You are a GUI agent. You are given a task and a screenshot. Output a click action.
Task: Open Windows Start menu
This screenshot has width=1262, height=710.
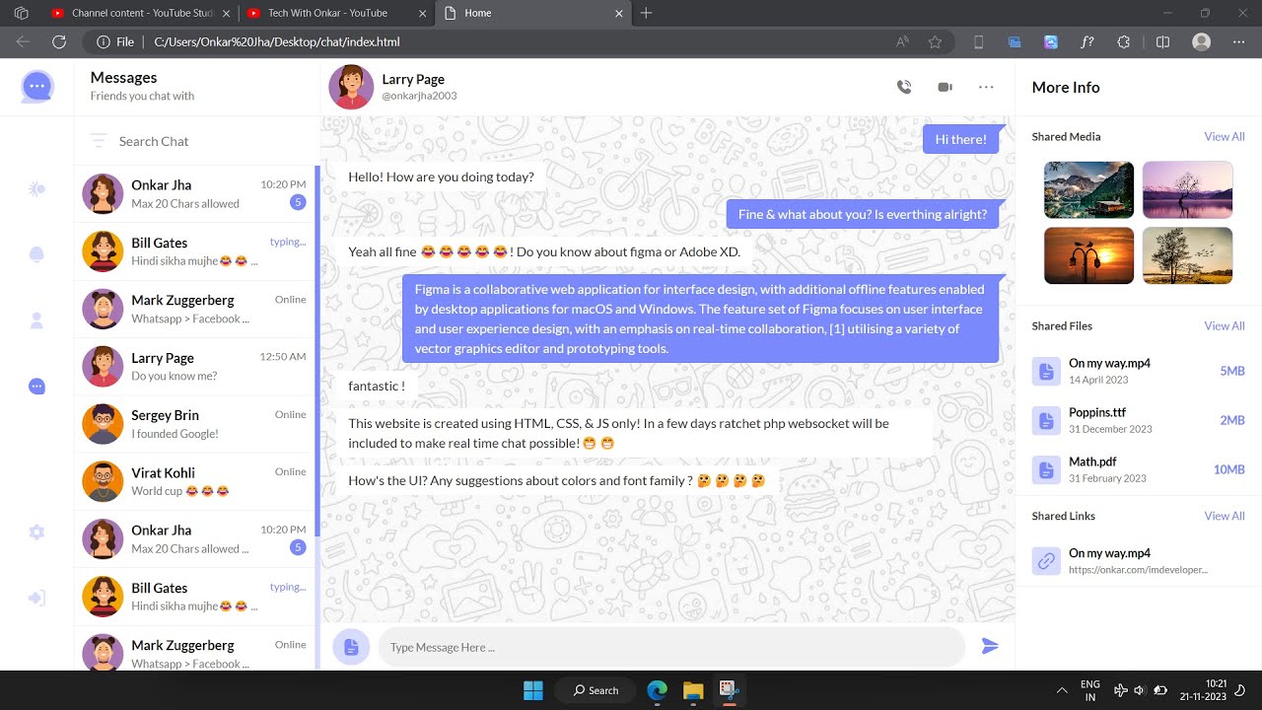(x=532, y=689)
